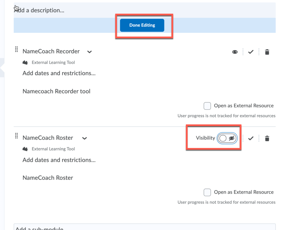Open the NameCoach Roster title
The width and height of the screenshot is (298, 230).
(48, 138)
